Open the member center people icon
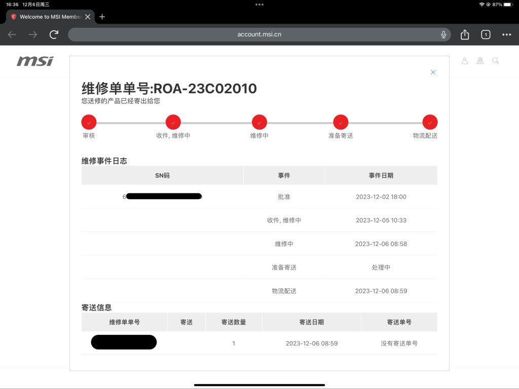519x389 pixels. 480,60
